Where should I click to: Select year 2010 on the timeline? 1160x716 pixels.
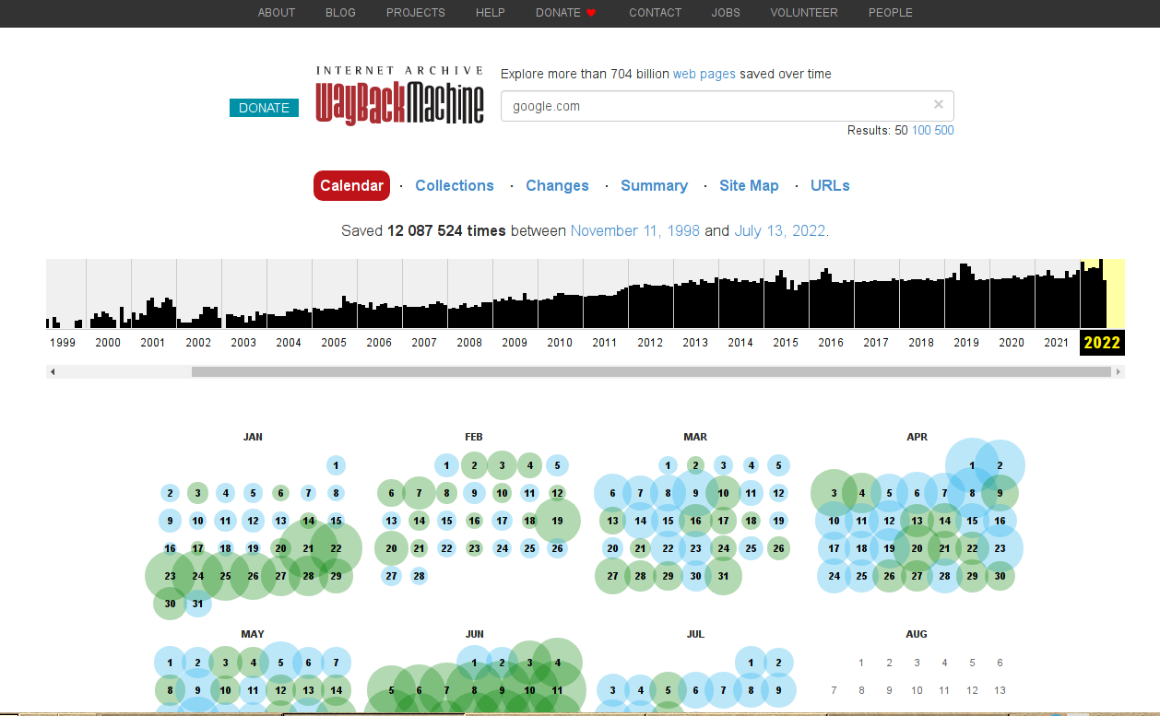559,342
